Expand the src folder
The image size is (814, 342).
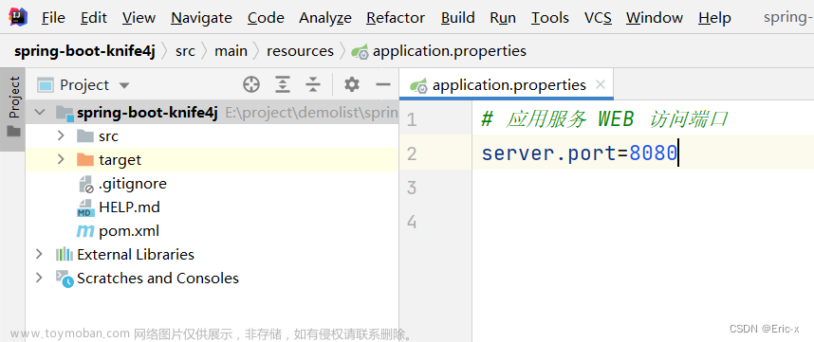point(61,135)
